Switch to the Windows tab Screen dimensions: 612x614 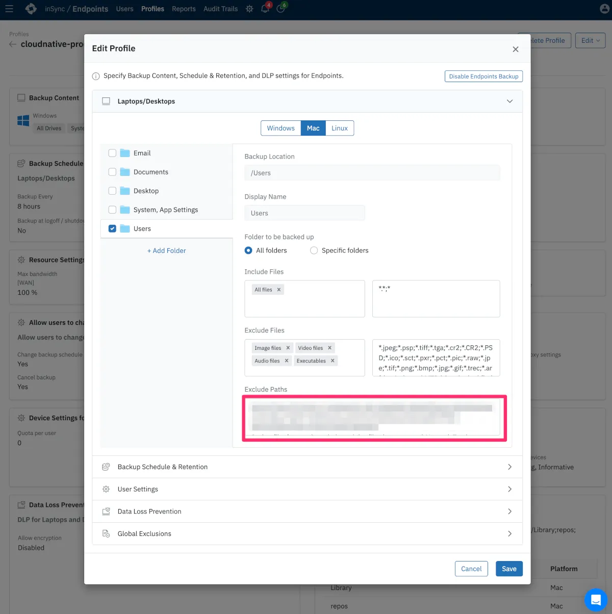[x=280, y=128]
